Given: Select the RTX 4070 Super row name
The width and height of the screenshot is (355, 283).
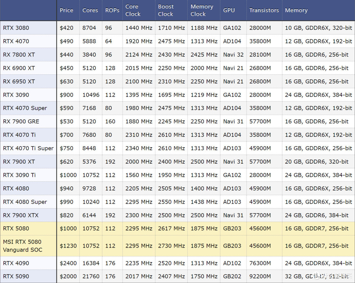Looking at the screenshot, I should tap(25, 108).
